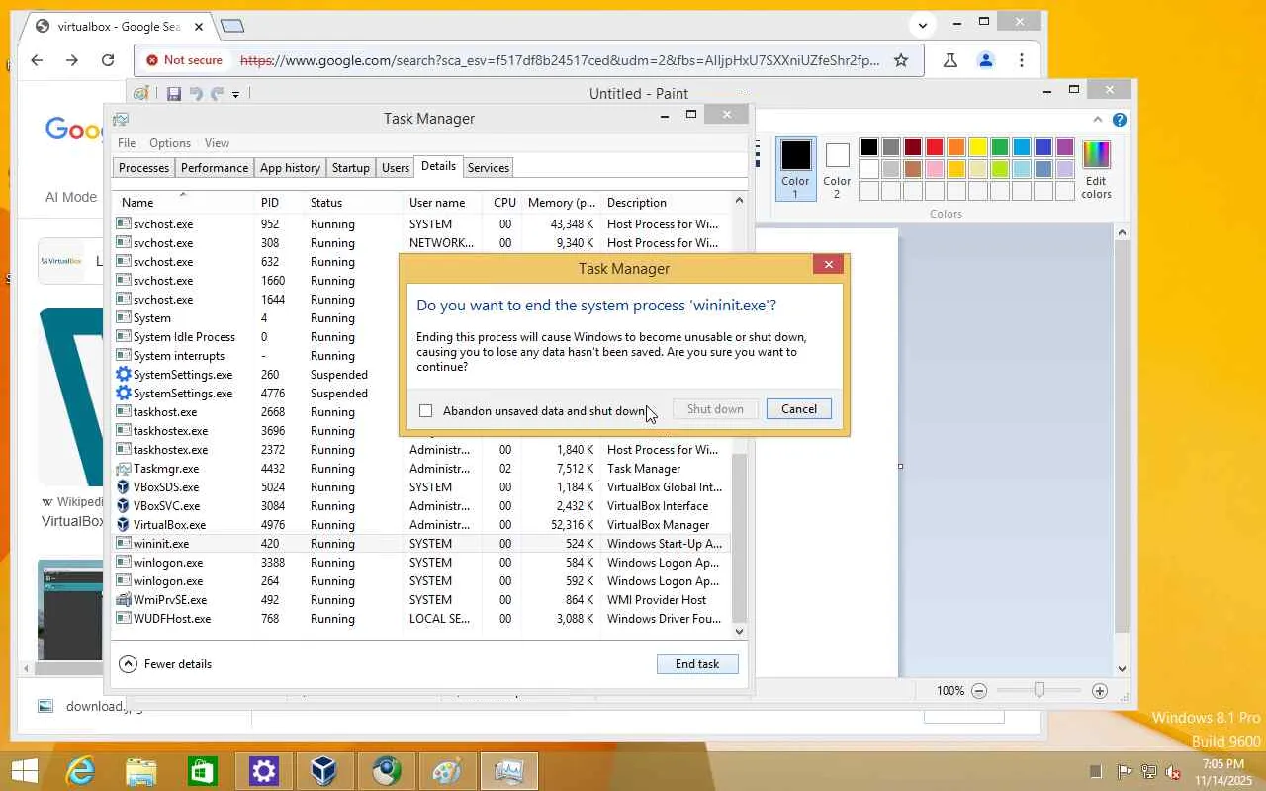Open the File menu in Task Manager
Screen dimensions: 1266x791
[x=127, y=143]
